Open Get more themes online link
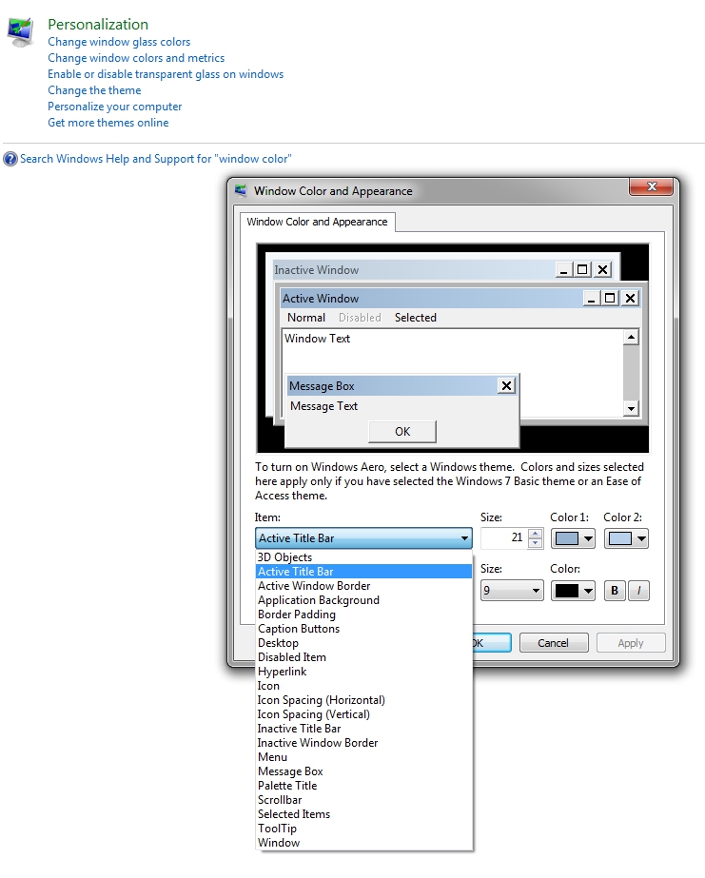 pyautogui.click(x=108, y=123)
